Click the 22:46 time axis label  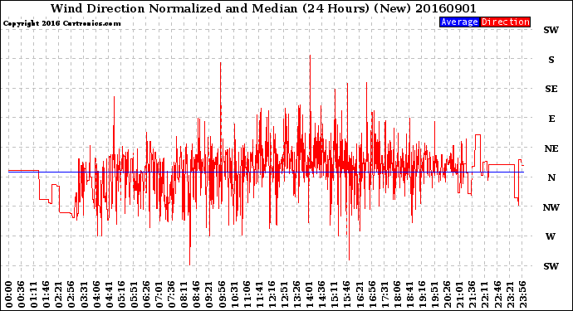497,294
